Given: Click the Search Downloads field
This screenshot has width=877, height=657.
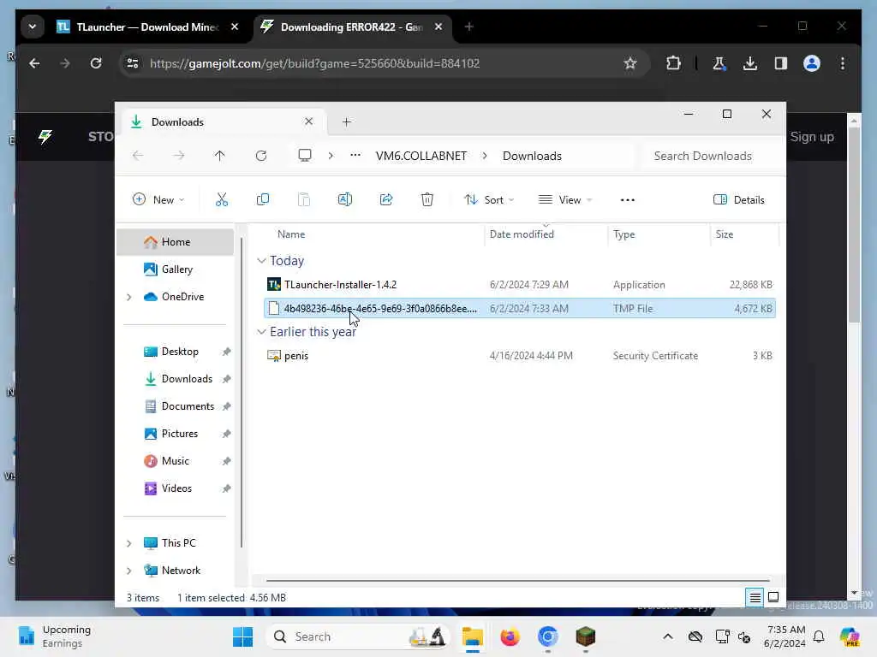Looking at the screenshot, I should [x=710, y=156].
